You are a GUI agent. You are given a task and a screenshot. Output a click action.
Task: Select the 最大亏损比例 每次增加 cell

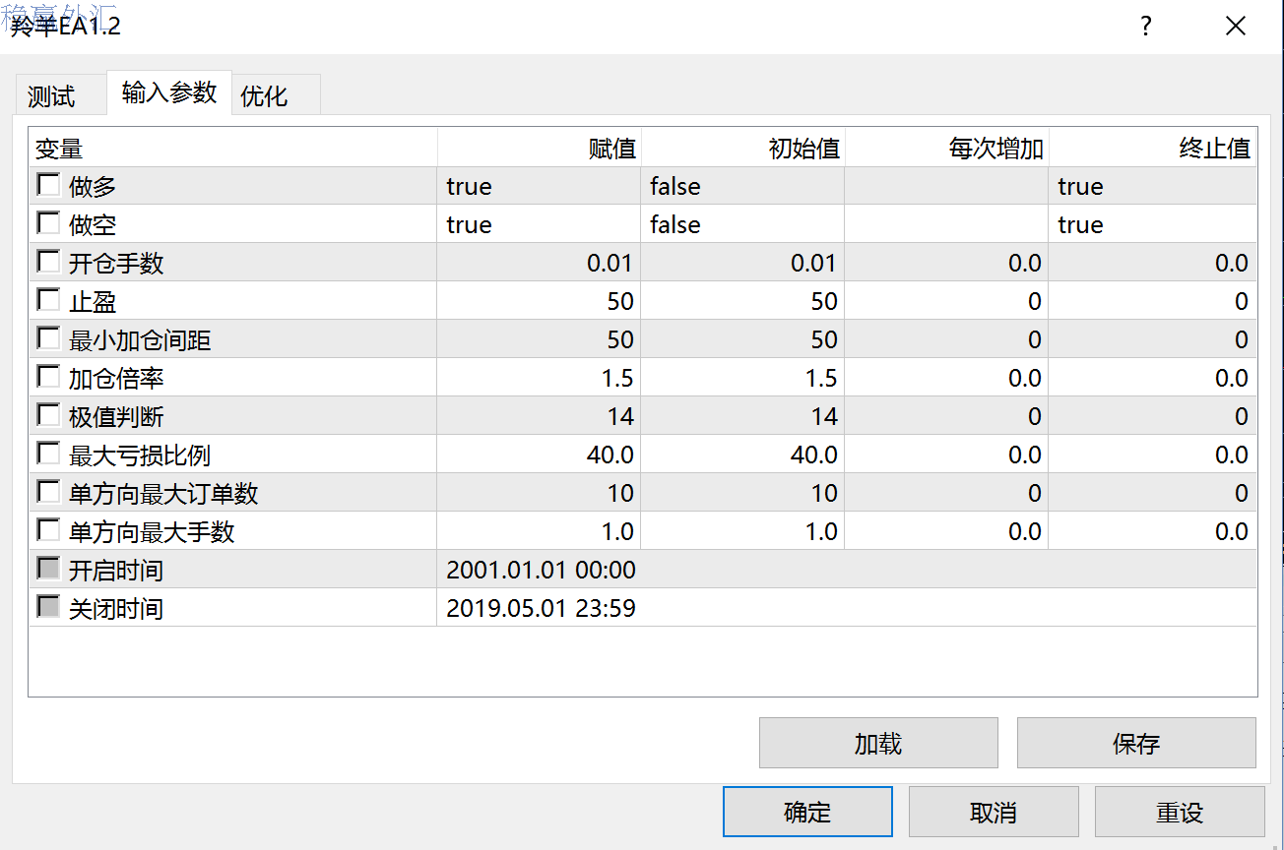(x=947, y=455)
